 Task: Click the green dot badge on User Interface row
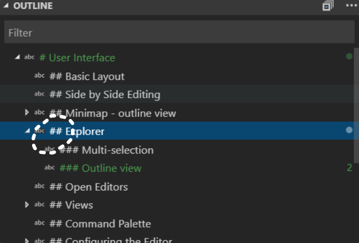pyautogui.click(x=349, y=56)
